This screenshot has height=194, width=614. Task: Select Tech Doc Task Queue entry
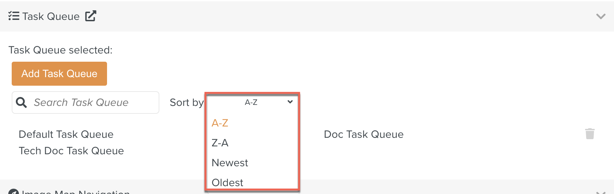(x=71, y=151)
